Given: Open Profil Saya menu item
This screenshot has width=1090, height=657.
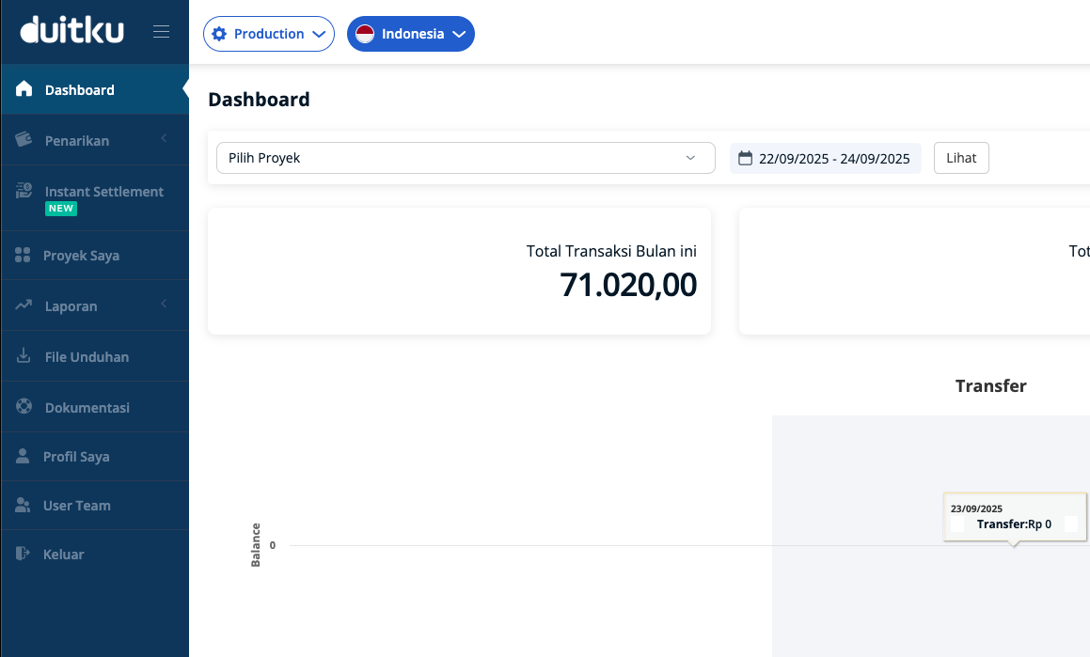Looking at the screenshot, I should [x=76, y=457].
